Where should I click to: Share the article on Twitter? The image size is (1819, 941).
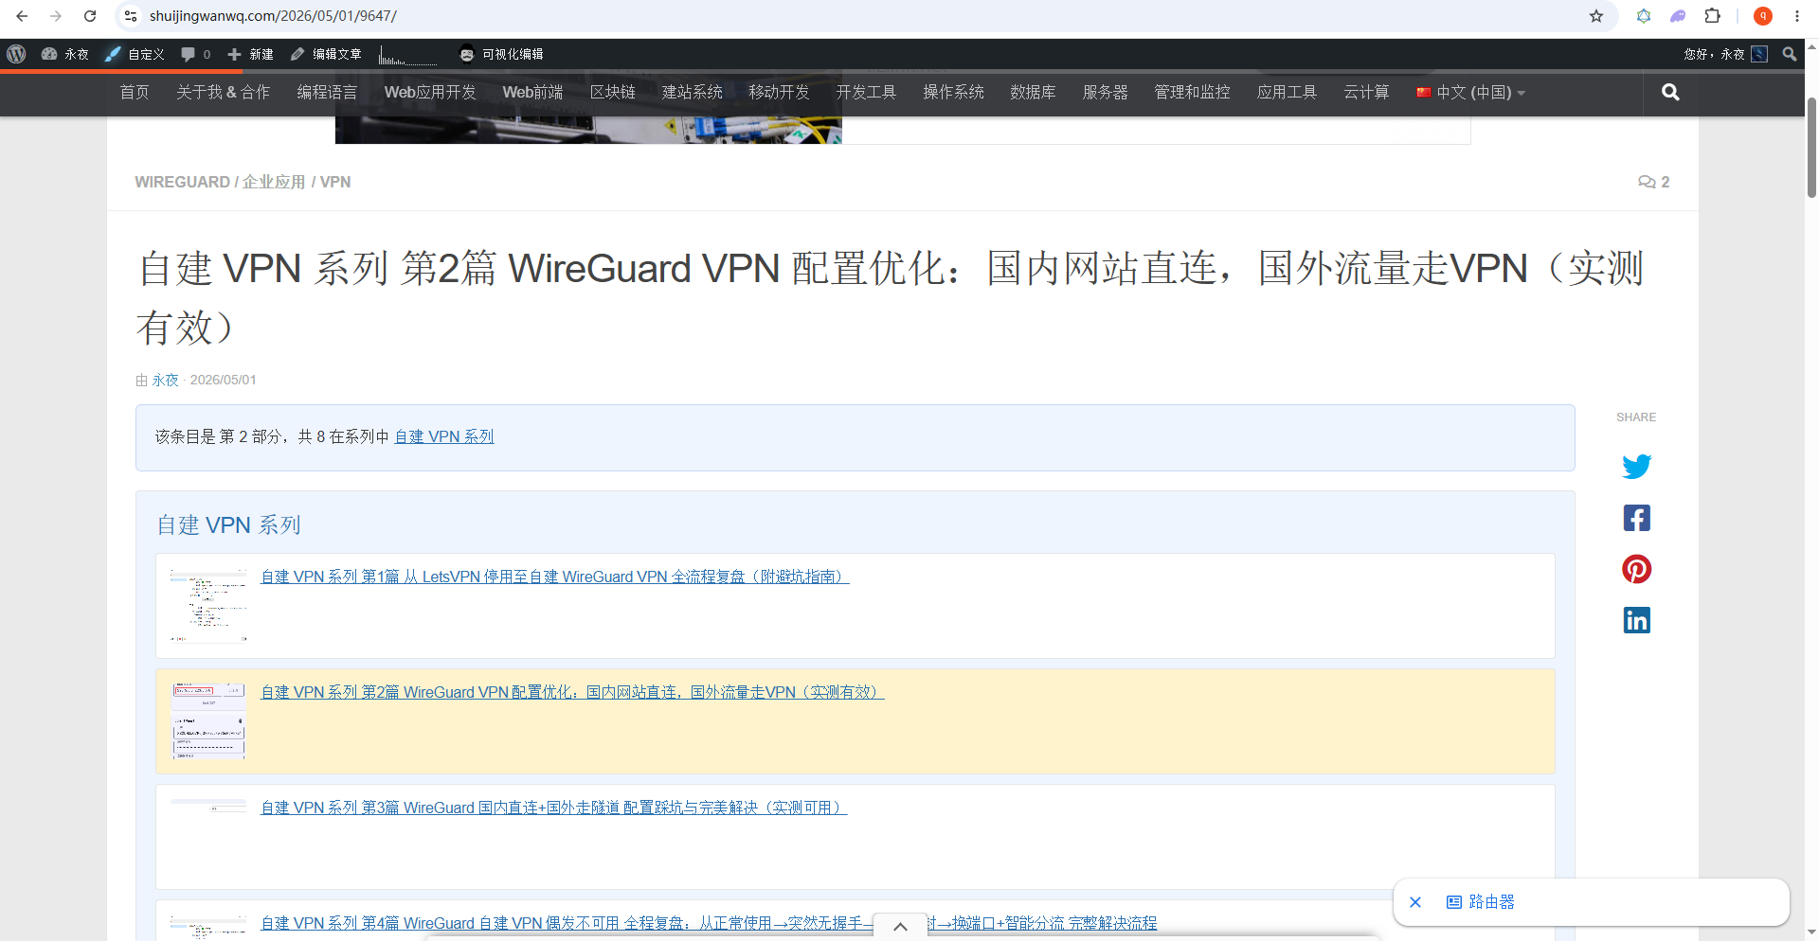(1636, 467)
